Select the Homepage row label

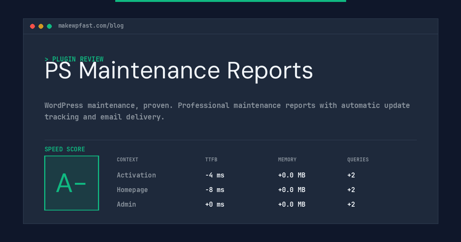click(x=132, y=190)
